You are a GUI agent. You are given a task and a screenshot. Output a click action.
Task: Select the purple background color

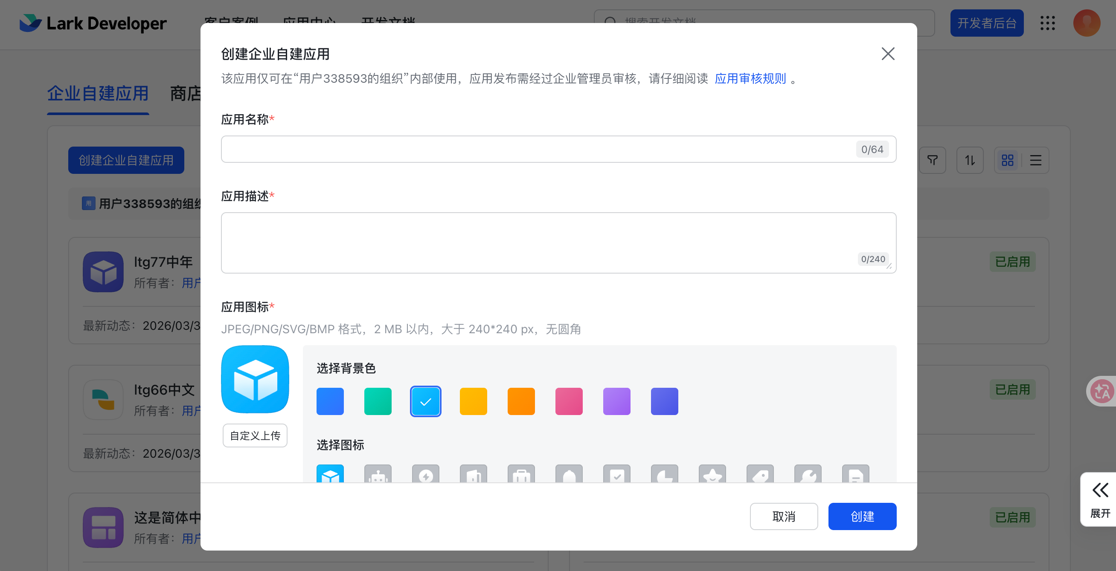pyautogui.click(x=616, y=401)
